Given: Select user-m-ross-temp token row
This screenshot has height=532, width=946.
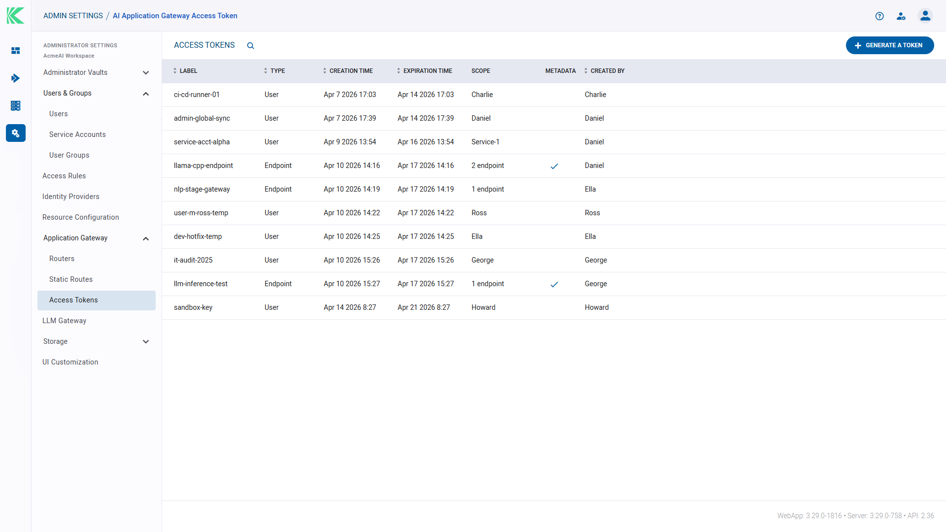Looking at the screenshot, I should (x=554, y=213).
